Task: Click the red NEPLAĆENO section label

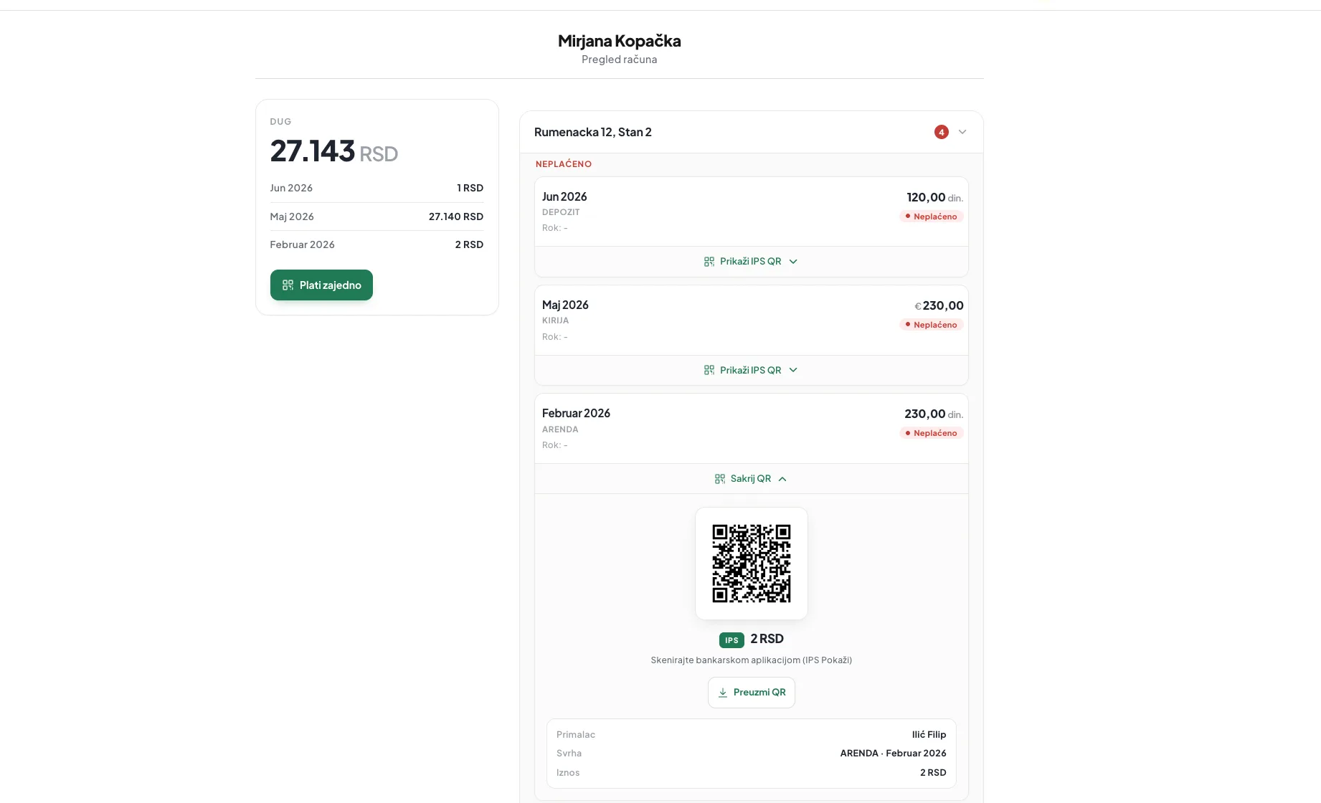Action: pos(564,164)
